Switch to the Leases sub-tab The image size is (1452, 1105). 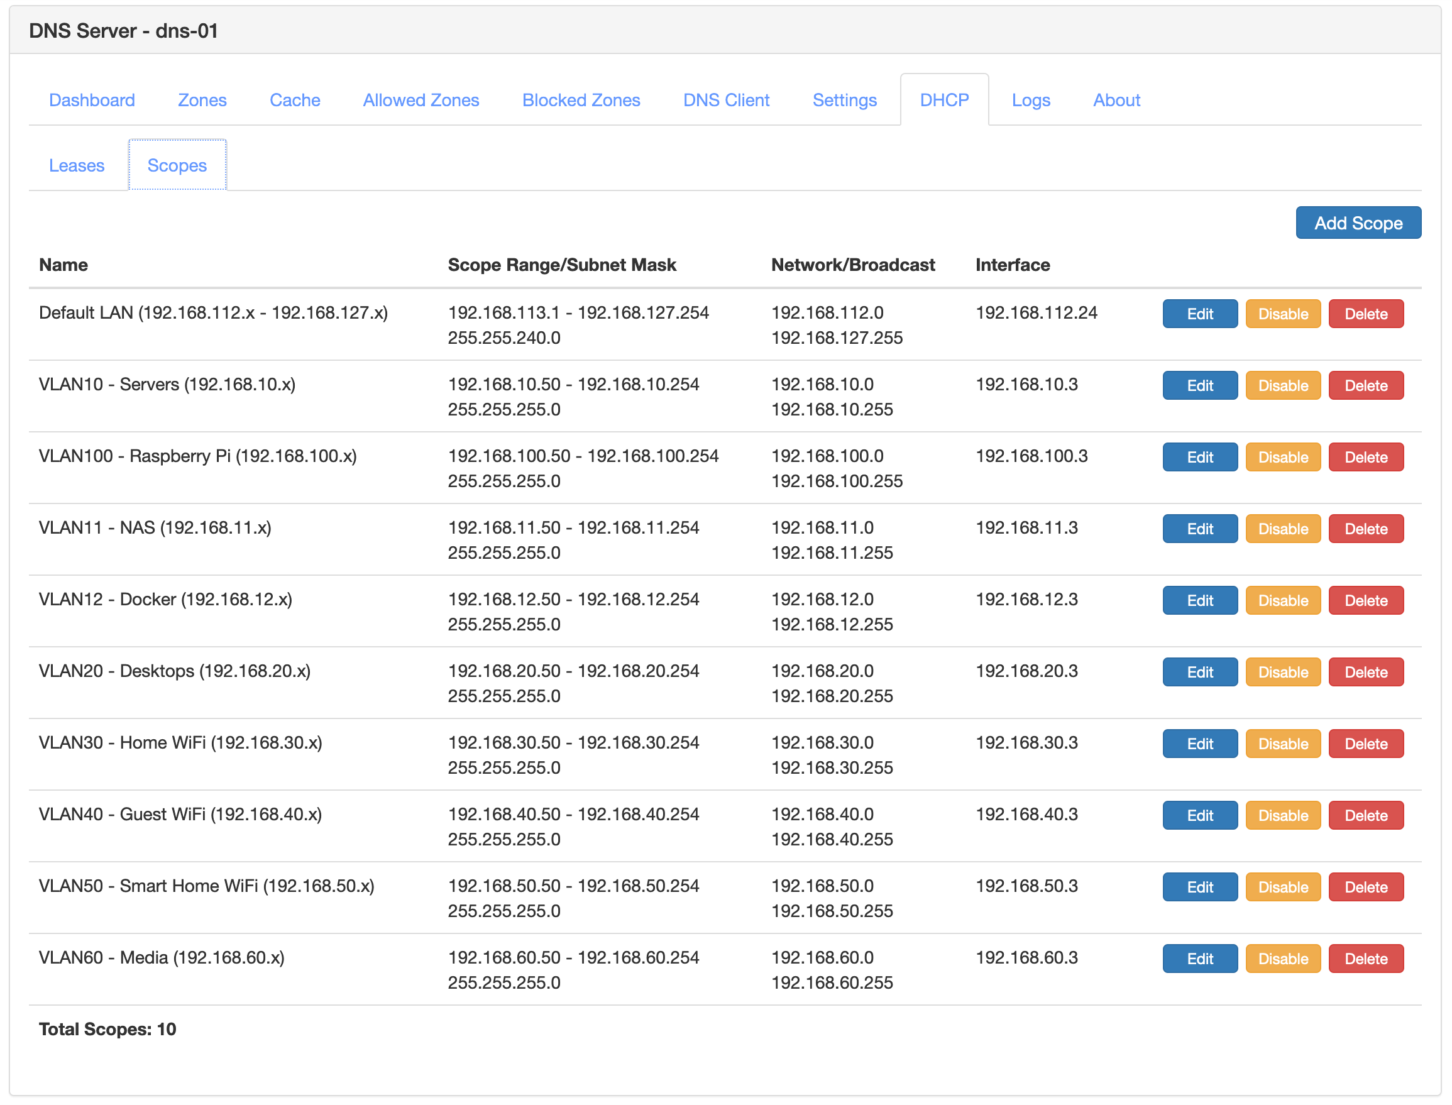tap(75, 165)
